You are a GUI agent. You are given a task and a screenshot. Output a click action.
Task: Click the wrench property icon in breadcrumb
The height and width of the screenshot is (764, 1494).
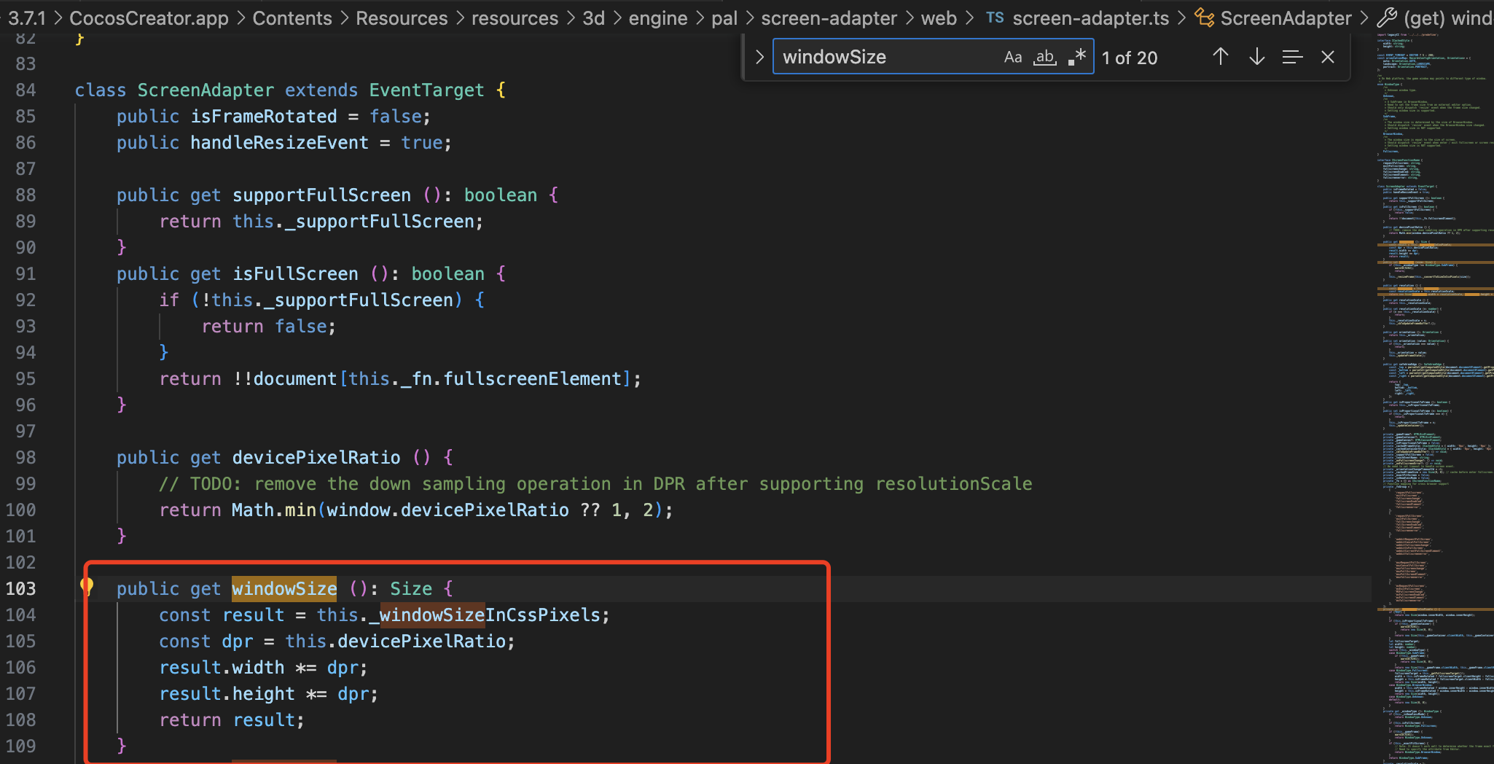[1387, 17]
